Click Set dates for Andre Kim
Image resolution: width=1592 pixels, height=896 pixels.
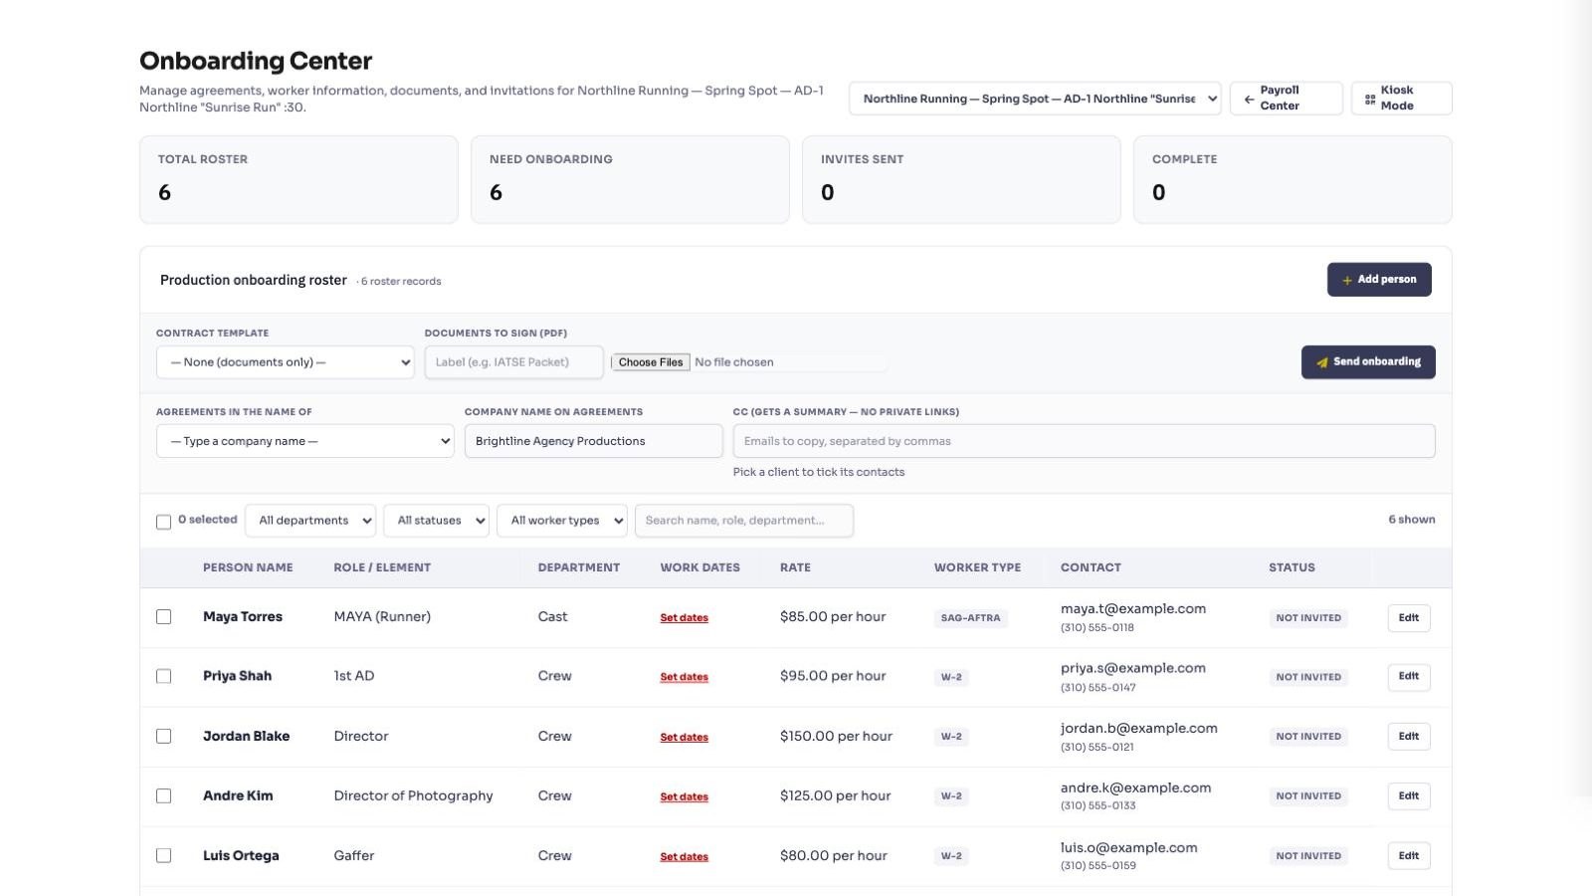click(x=685, y=797)
